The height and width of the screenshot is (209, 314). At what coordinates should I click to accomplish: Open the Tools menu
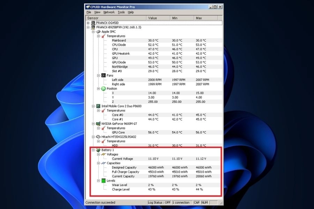121,12
